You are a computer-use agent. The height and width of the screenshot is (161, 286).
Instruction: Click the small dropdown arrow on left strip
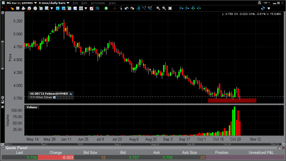(3, 97)
